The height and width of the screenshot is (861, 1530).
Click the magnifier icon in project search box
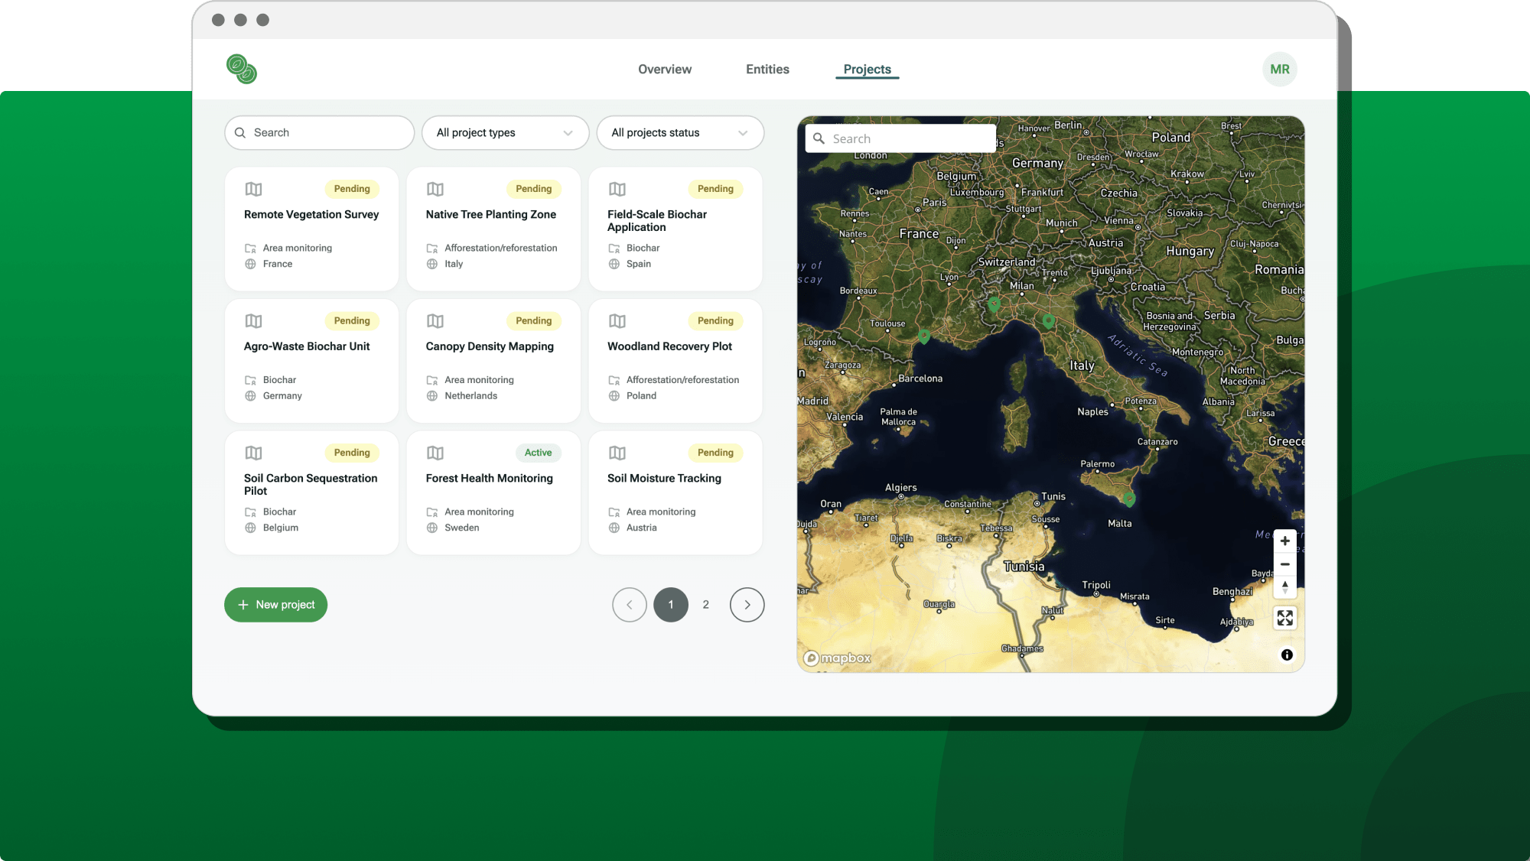click(240, 132)
